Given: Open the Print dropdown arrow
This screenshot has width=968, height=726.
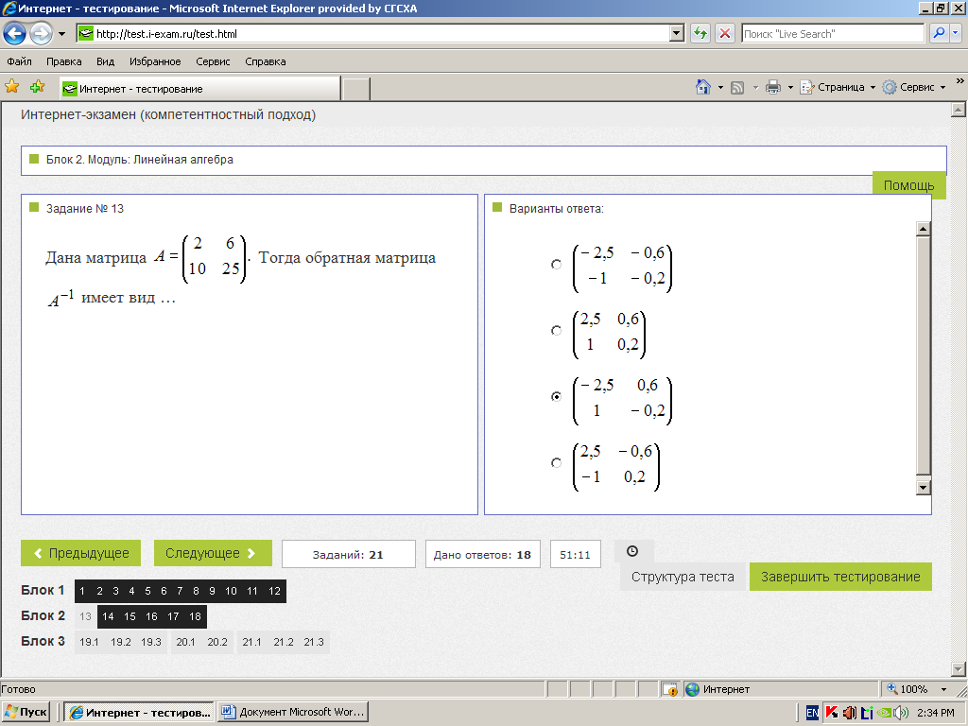Looking at the screenshot, I should tap(790, 88).
